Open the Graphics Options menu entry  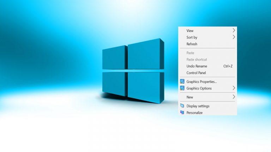(x=207, y=88)
